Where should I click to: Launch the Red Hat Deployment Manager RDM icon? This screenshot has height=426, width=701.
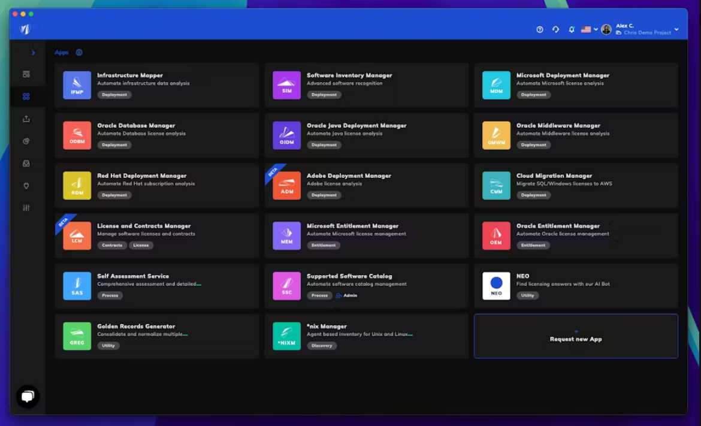click(x=77, y=186)
